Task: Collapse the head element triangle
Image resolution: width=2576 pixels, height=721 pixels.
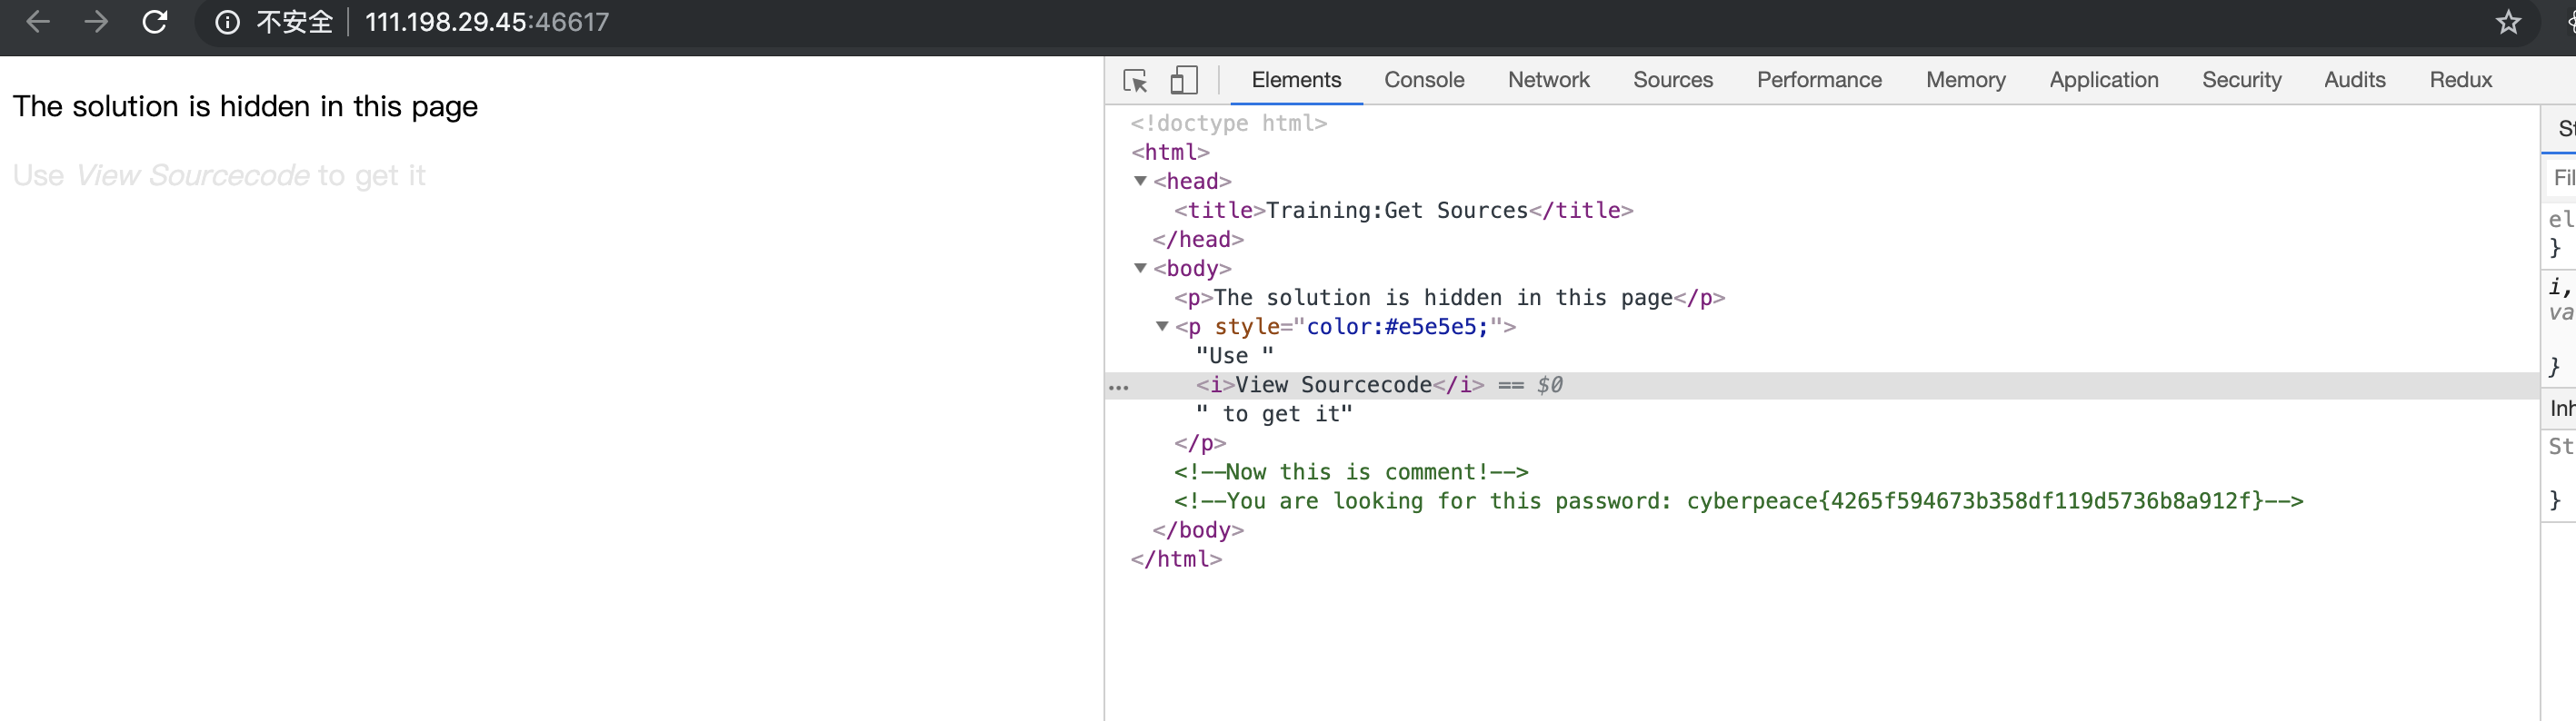Action: 1140,181
